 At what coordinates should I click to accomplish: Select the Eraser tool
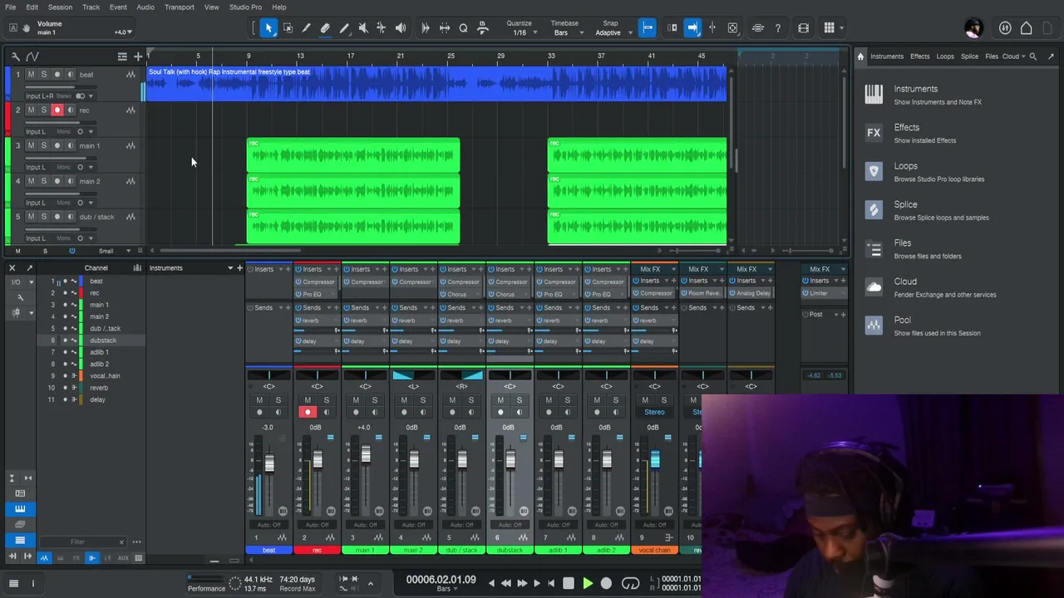325,28
